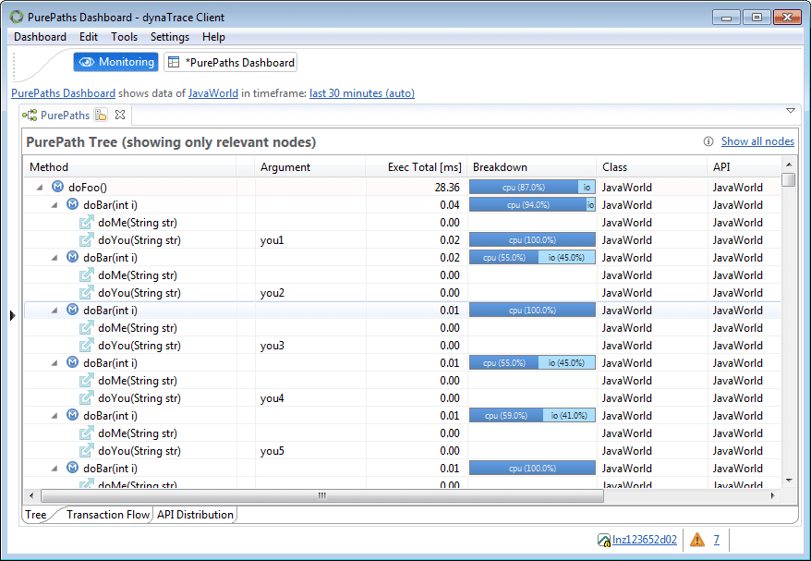Collapse the doBar node with 0.04 ms
The image size is (811, 561).
54,205
